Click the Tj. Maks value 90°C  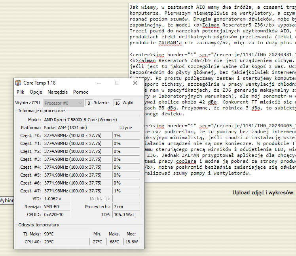pos(66,234)
